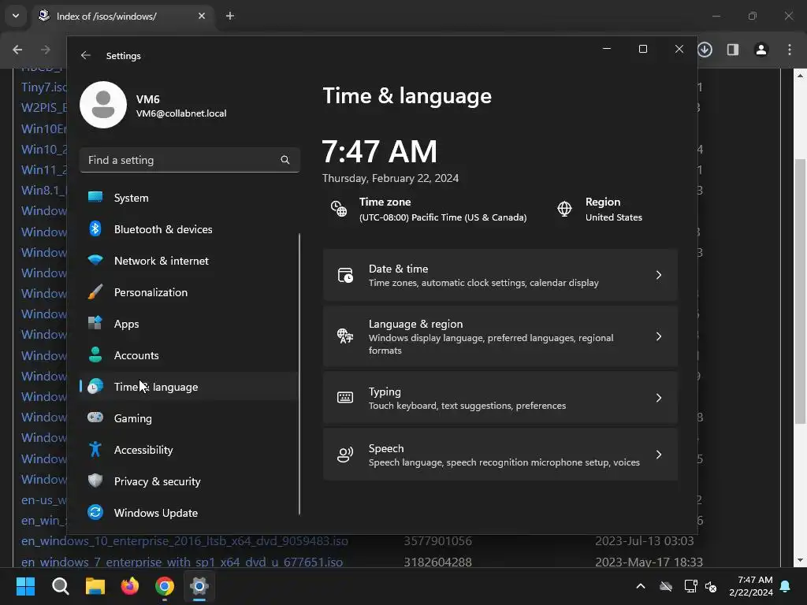This screenshot has width=807, height=605.
Task: Select Time & language sidebar item
Action: point(189,386)
